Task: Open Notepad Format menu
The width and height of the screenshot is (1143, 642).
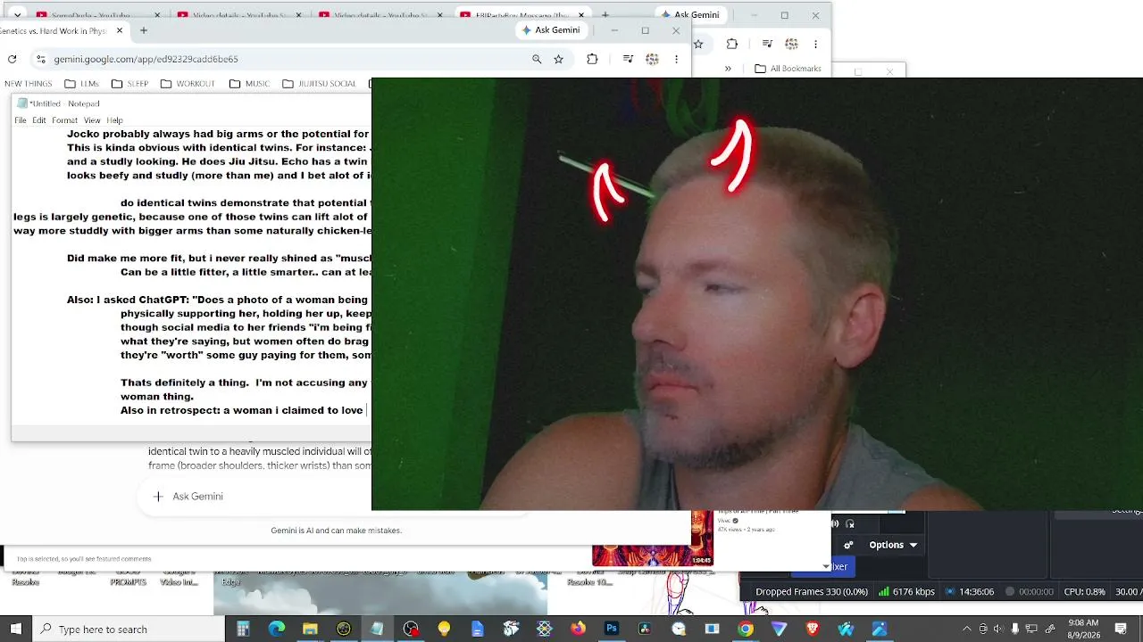Action: (x=64, y=120)
